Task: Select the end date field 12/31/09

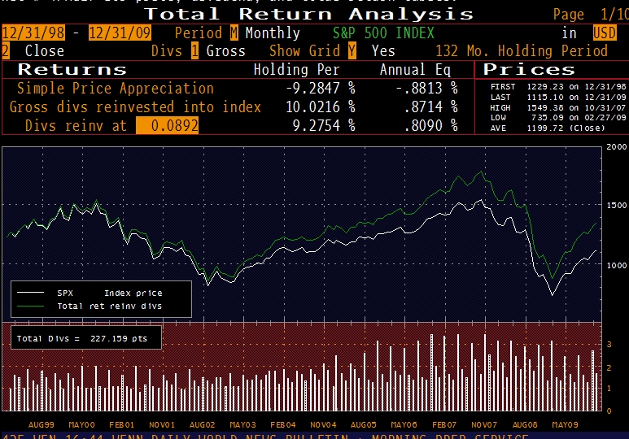Action: point(117,33)
